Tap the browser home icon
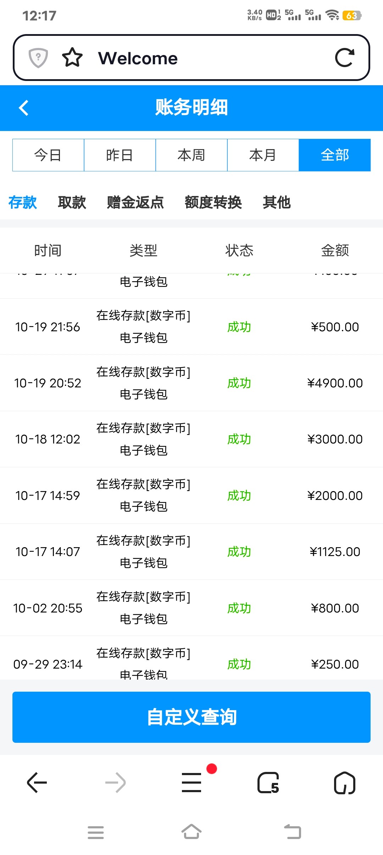This screenshot has height=855, width=383. (344, 783)
